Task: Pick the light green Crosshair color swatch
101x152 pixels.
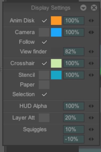Action: point(56,63)
